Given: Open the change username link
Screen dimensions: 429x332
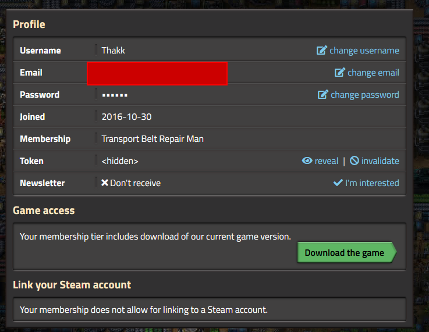Looking at the screenshot, I should tap(364, 51).
